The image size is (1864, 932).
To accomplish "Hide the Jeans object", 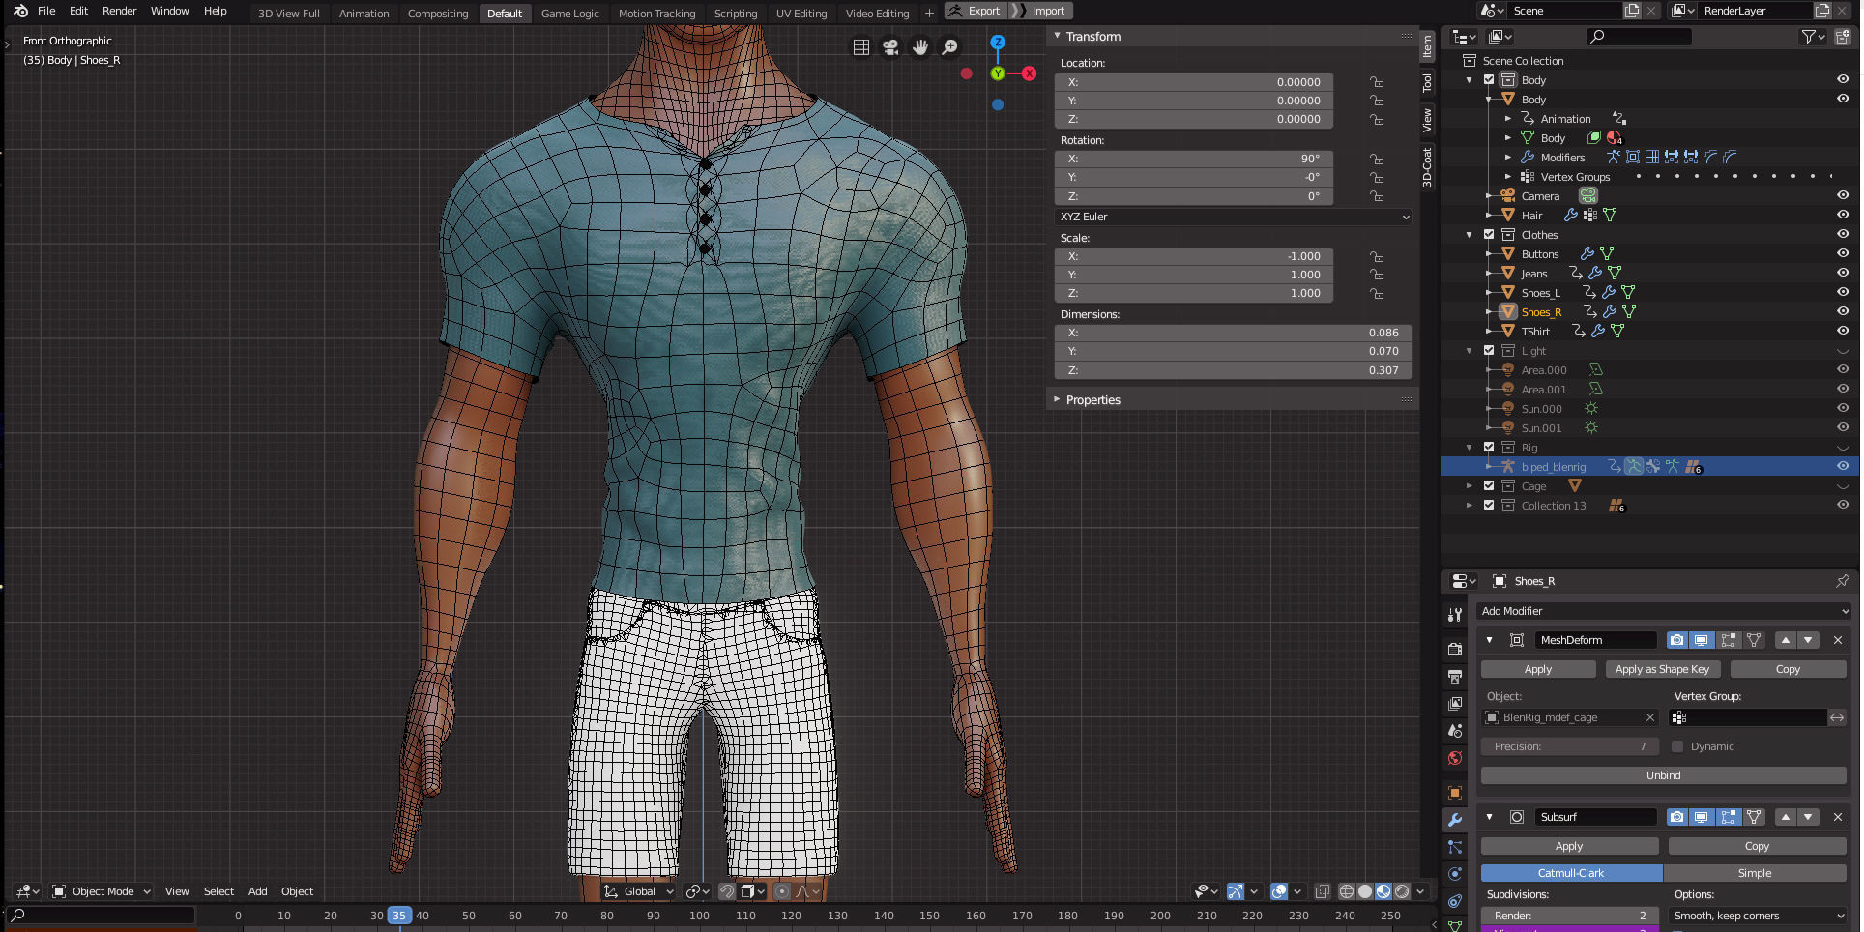I will click(1843, 273).
